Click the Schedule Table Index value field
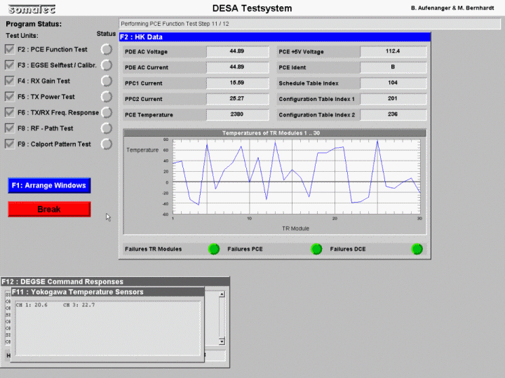 [393, 83]
